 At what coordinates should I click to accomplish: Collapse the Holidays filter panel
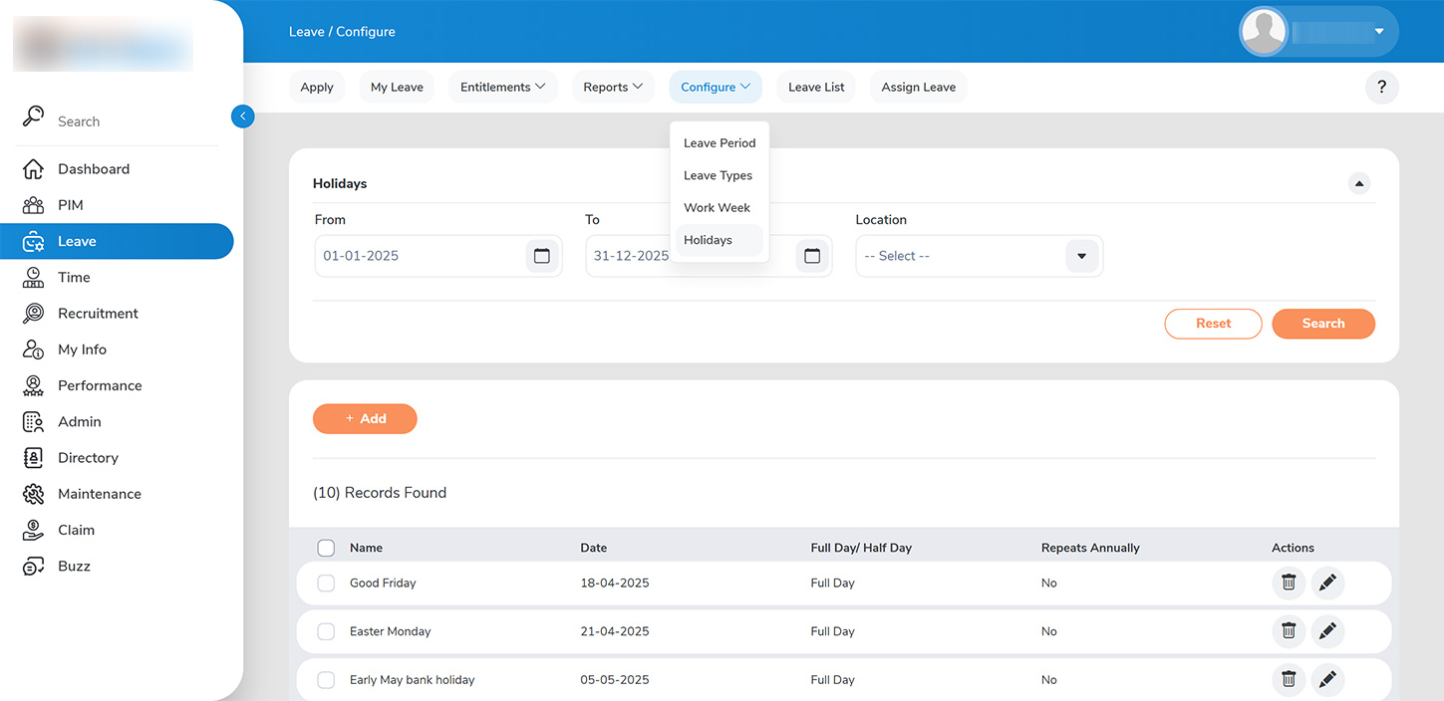coord(1358,184)
